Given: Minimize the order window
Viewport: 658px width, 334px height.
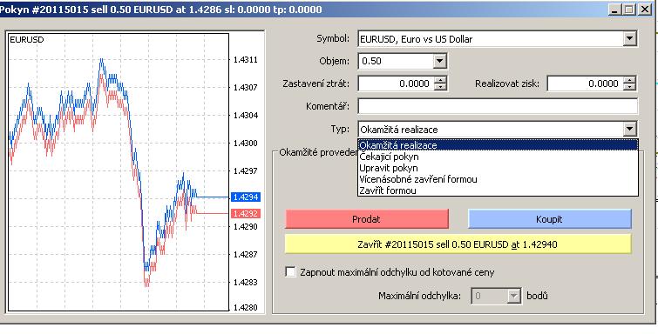Looking at the screenshot, I should (614, 10).
